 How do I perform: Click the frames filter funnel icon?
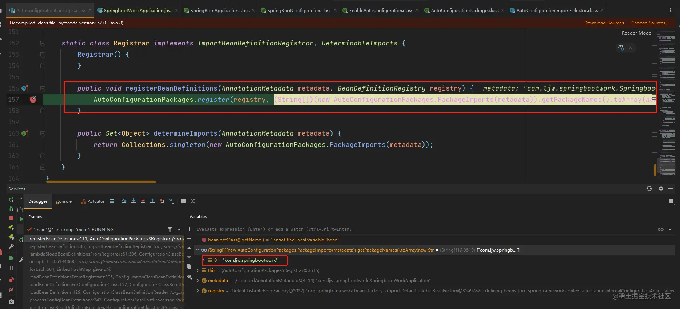170,229
